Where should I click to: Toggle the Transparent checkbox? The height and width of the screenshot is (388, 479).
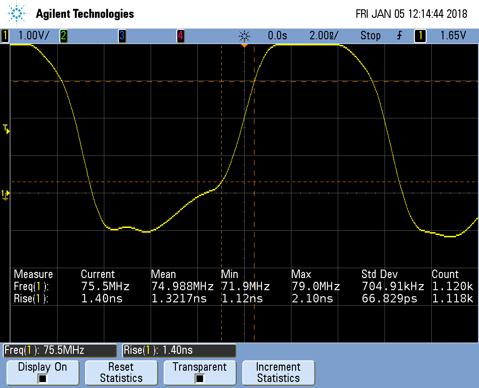tap(199, 378)
